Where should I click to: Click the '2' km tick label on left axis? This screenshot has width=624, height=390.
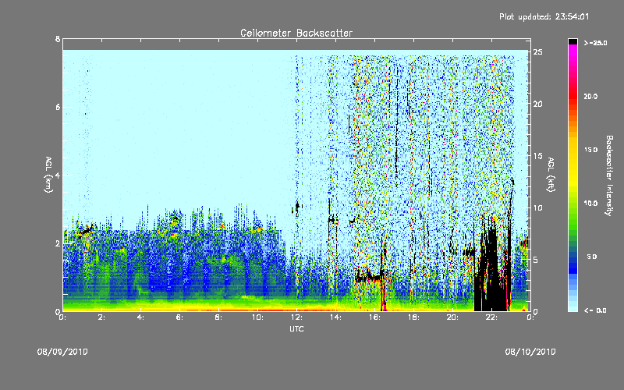58,243
